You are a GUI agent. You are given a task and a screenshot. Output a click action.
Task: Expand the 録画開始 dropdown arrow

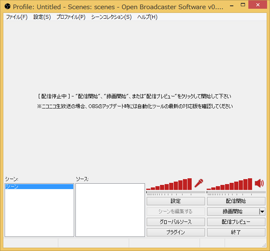point(262,212)
